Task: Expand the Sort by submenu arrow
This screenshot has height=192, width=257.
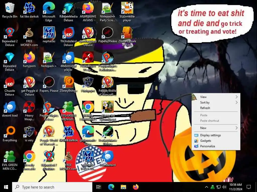Action: pos(236,102)
